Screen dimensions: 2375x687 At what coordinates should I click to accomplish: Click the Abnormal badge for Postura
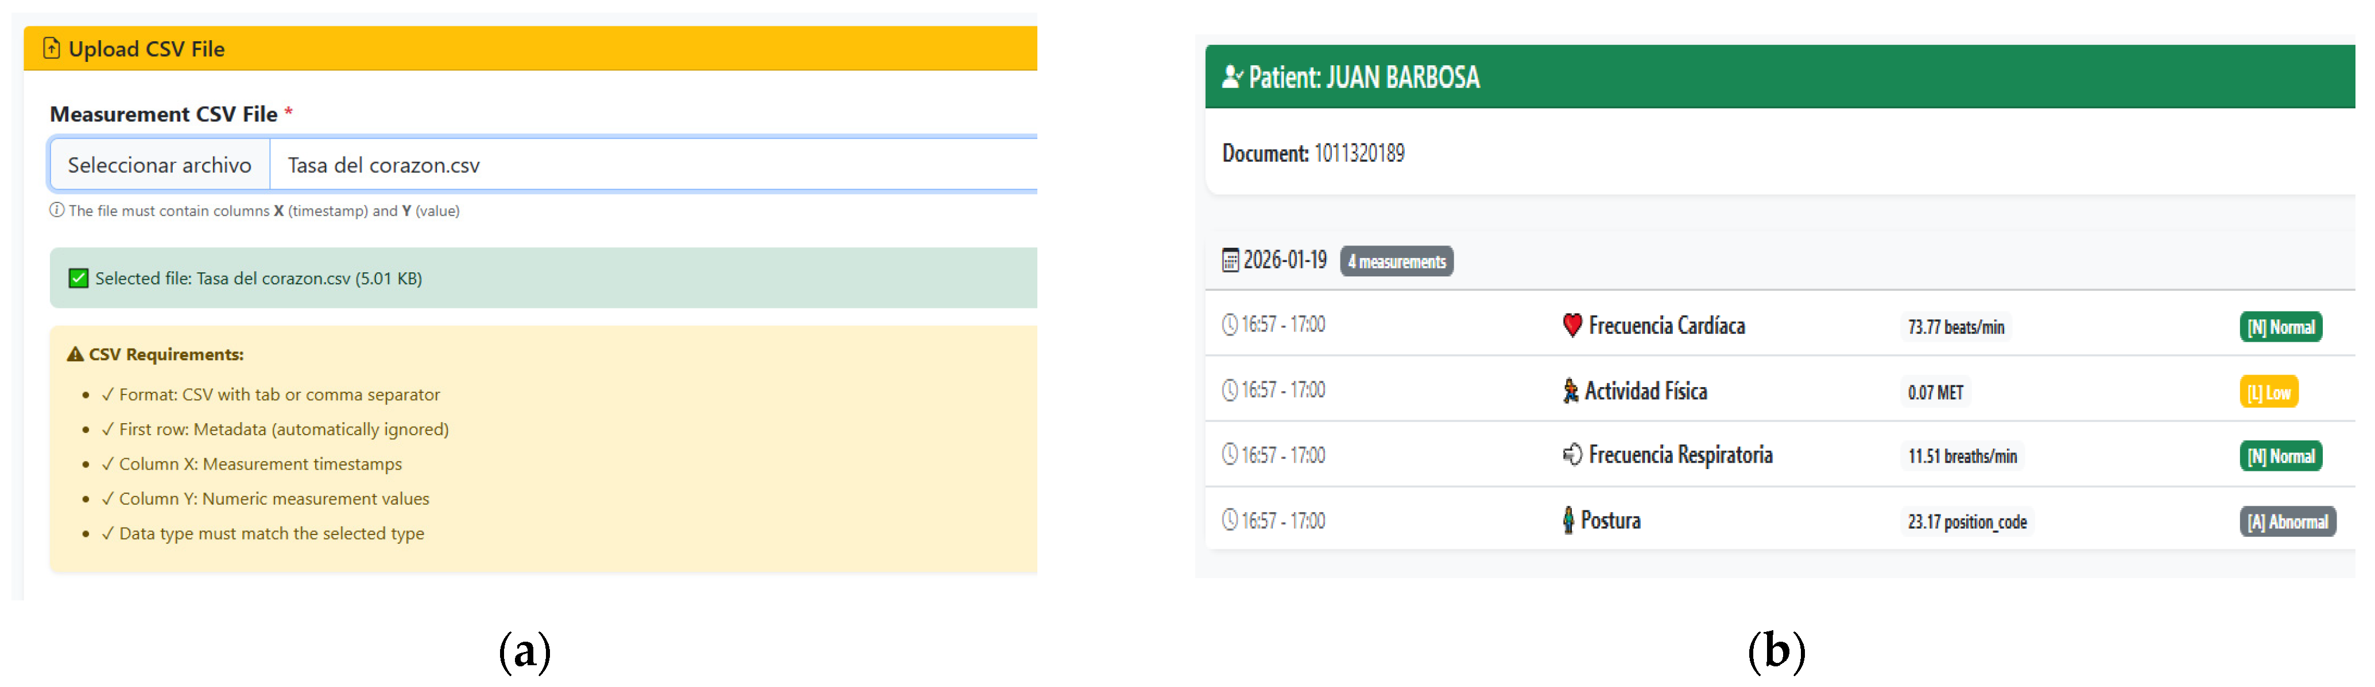[x=2287, y=522]
